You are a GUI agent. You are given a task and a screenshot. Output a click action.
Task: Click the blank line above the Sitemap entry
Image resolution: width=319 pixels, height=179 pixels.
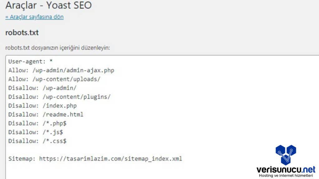(93, 150)
